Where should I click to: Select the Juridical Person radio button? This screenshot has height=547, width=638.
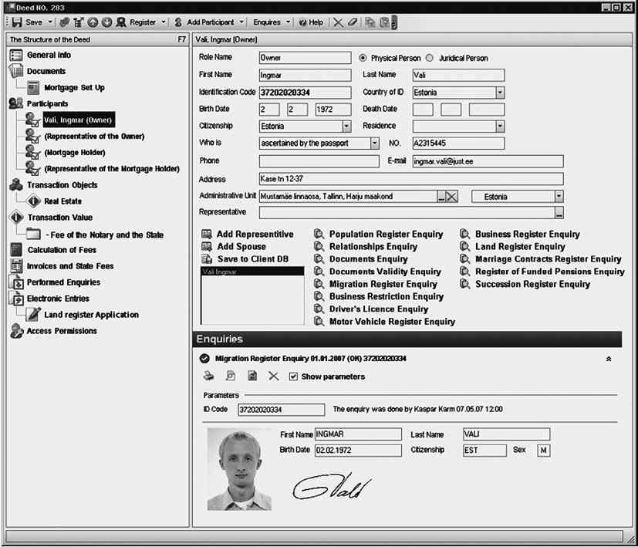pyautogui.click(x=429, y=58)
